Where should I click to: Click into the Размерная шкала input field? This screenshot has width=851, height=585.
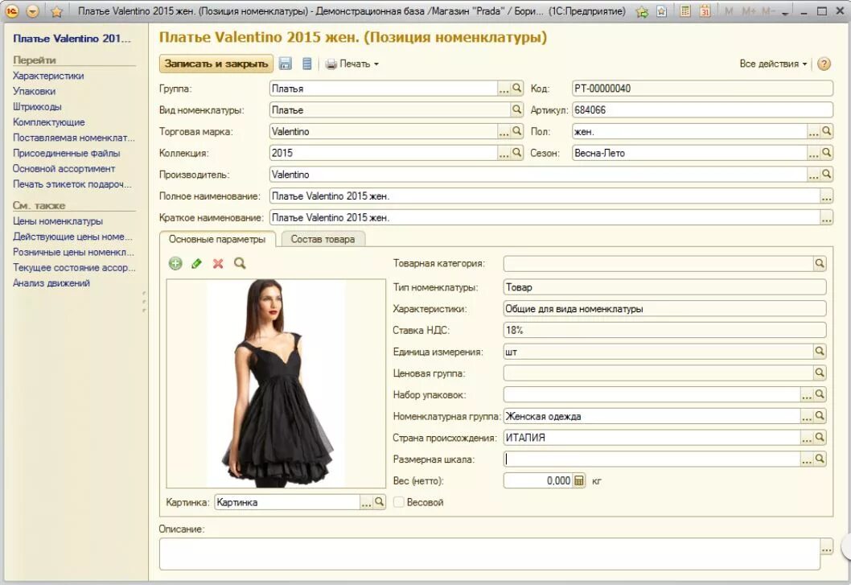652,459
